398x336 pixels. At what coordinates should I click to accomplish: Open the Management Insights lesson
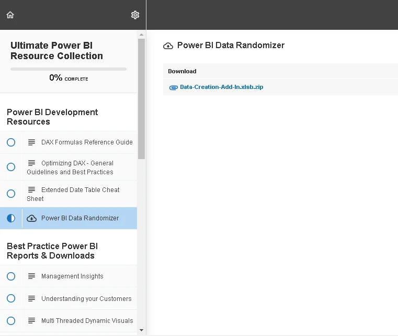(x=72, y=276)
